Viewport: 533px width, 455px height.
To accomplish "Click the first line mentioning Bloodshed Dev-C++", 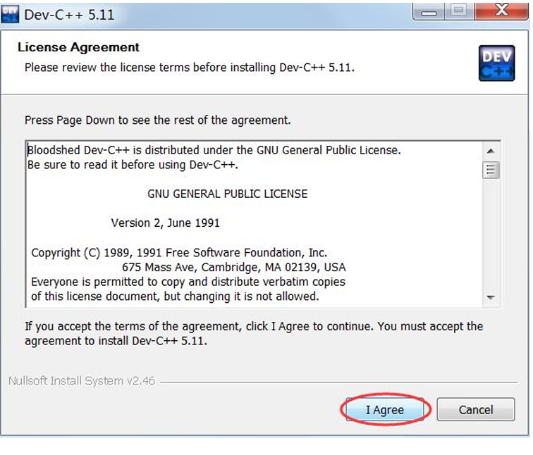I will tap(214, 150).
